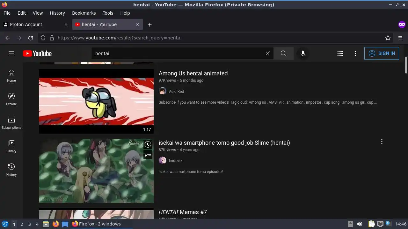Open Explore in the sidebar
Viewport: 408px width, 229px height.
point(11,100)
